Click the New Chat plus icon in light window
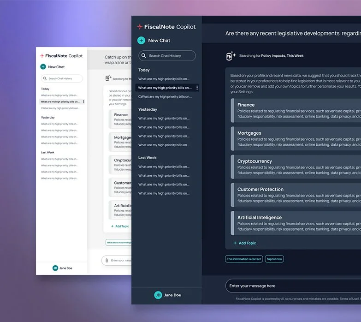Image resolution: width=361 pixels, height=322 pixels. point(43,67)
